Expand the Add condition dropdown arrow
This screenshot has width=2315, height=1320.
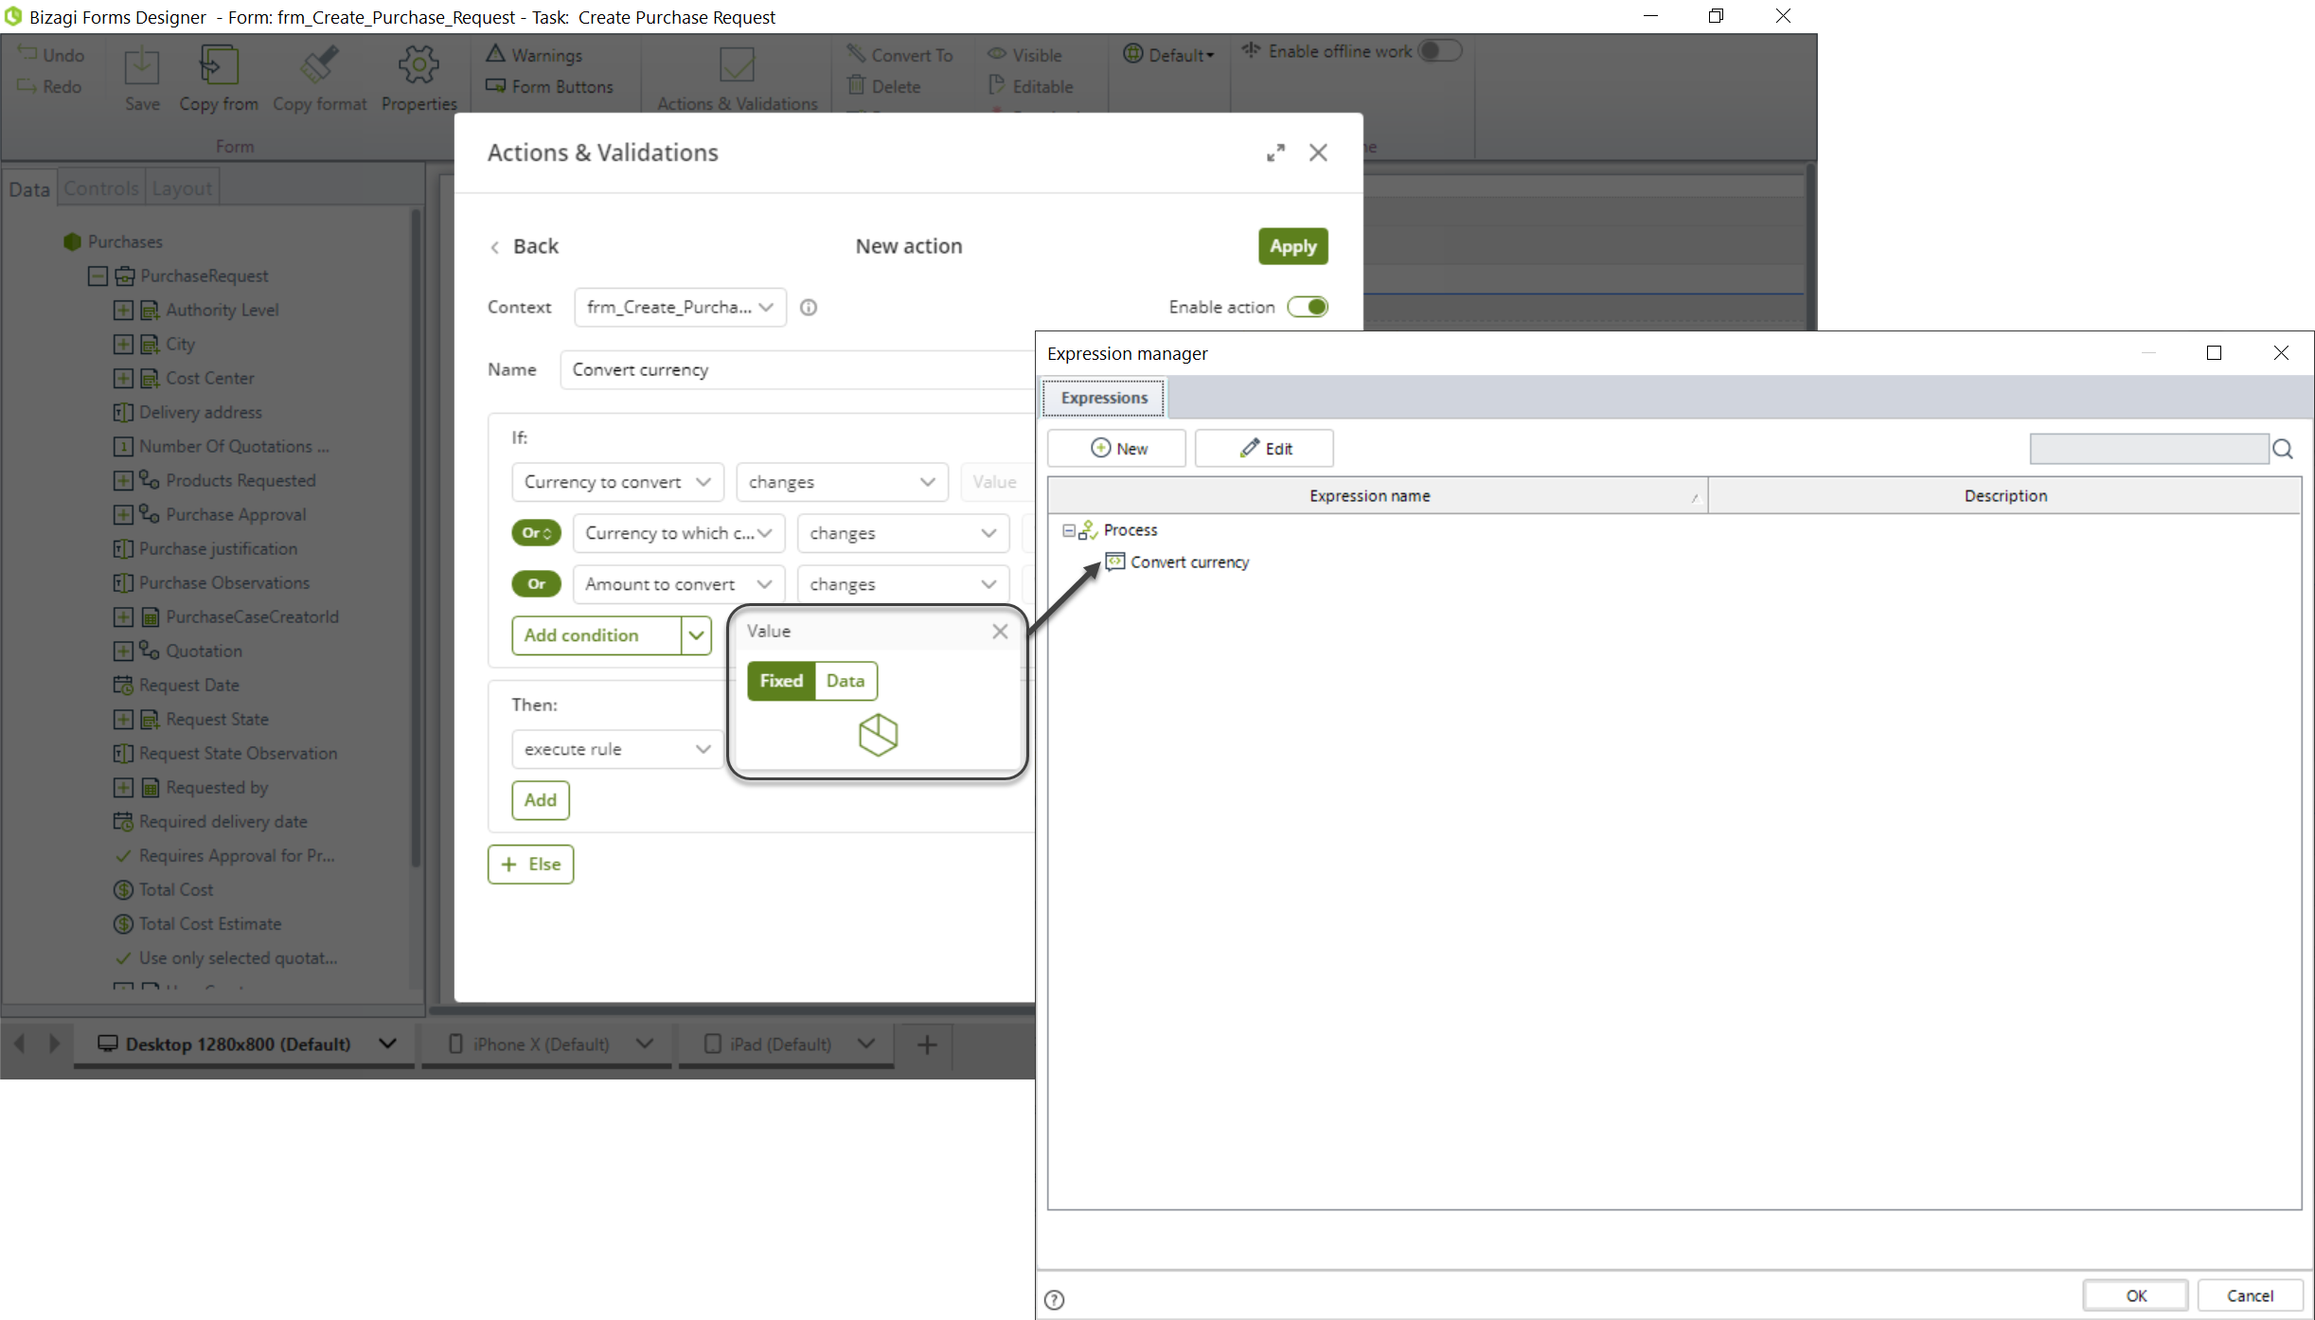click(x=695, y=634)
